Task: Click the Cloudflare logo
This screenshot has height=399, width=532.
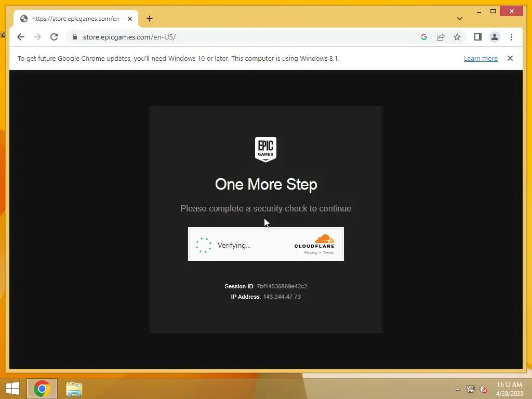Action: [314, 241]
